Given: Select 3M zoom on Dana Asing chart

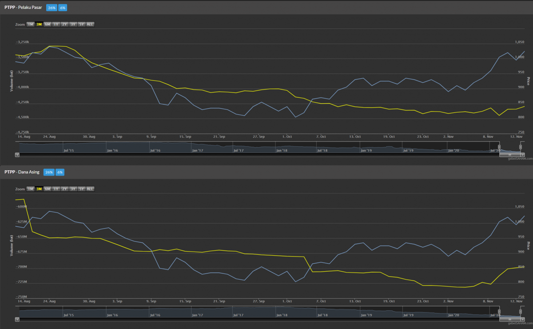Looking at the screenshot, I should [x=39, y=189].
